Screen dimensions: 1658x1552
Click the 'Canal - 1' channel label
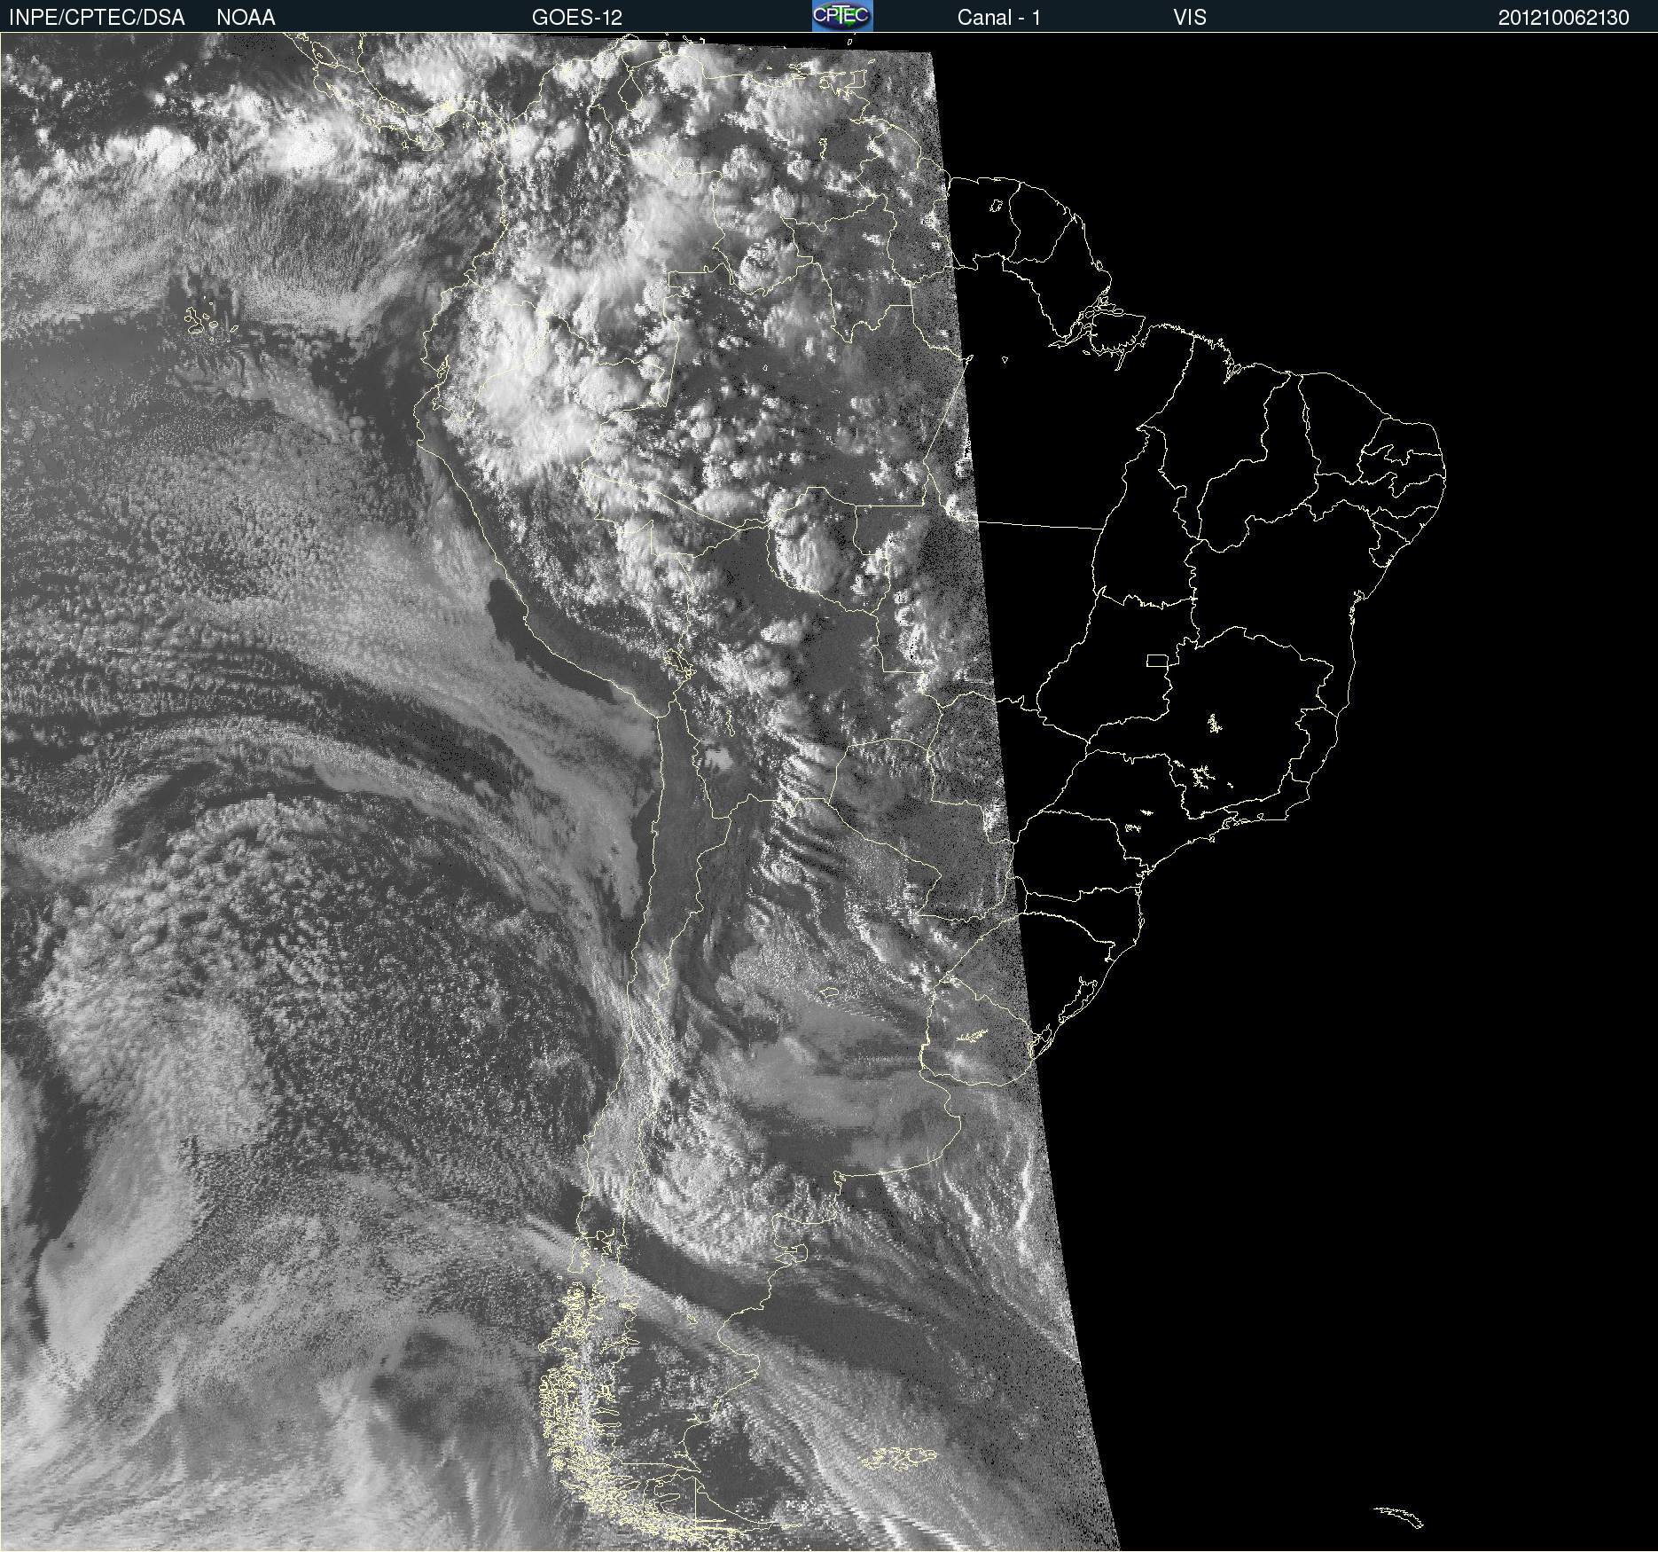[999, 18]
